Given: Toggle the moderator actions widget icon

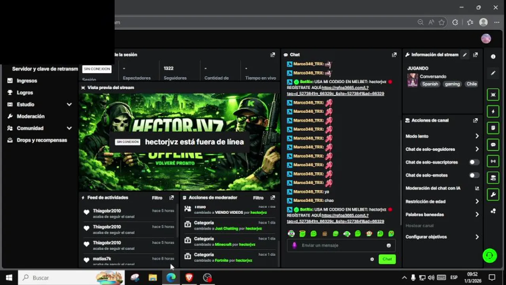Looking at the screenshot, I should coord(493,178).
